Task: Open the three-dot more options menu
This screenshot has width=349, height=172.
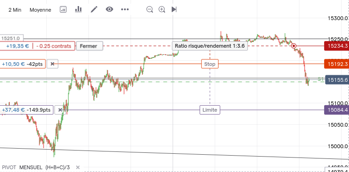Action: coord(125,9)
